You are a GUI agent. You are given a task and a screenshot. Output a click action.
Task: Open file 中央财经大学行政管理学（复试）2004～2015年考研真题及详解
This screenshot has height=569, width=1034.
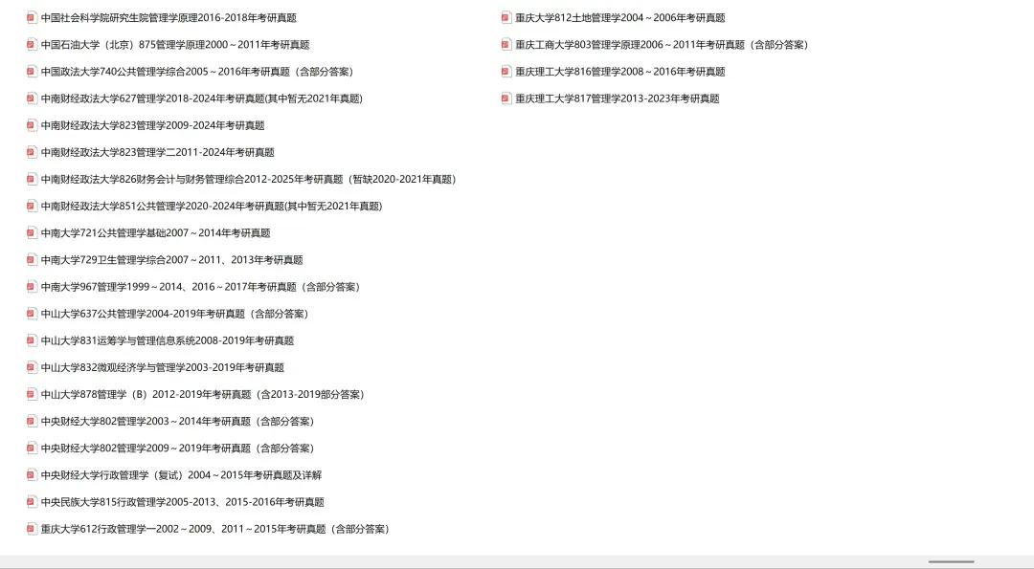(x=181, y=475)
